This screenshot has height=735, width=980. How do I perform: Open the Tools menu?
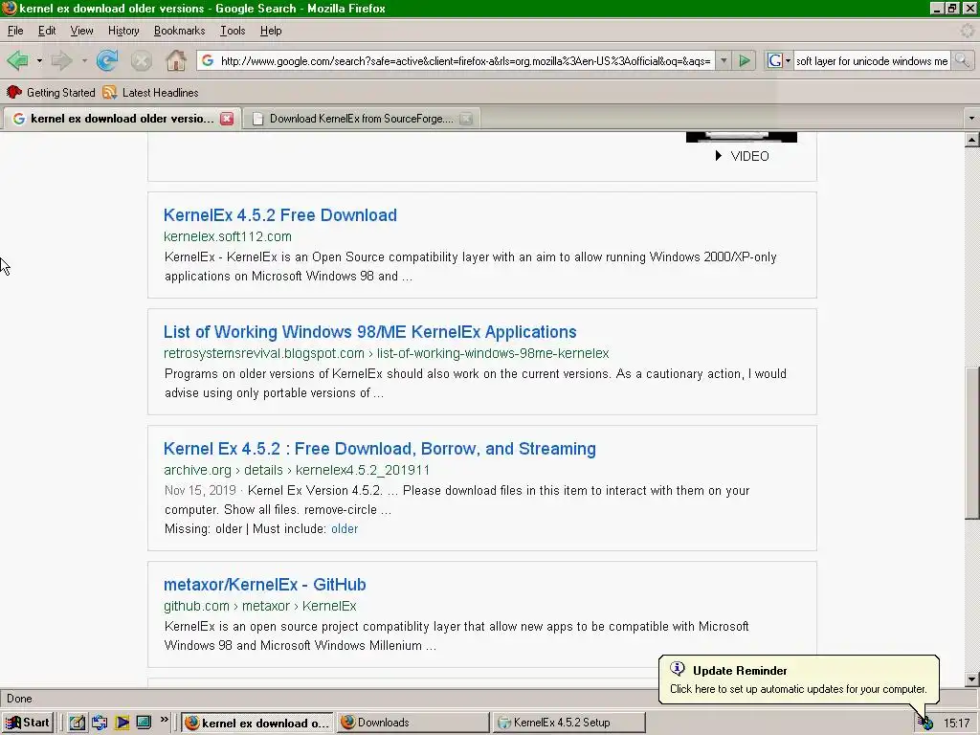(233, 31)
